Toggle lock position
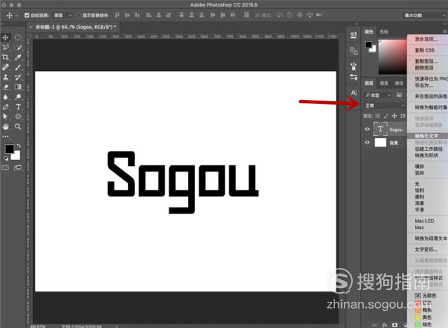The height and width of the screenshot is (328, 448). (x=394, y=116)
